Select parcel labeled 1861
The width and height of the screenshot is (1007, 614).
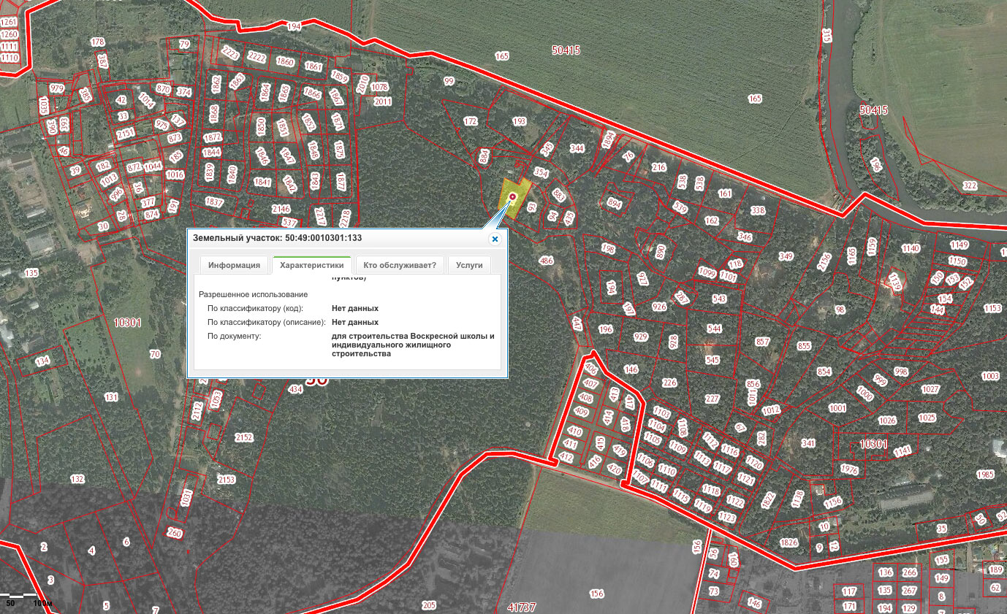313,66
